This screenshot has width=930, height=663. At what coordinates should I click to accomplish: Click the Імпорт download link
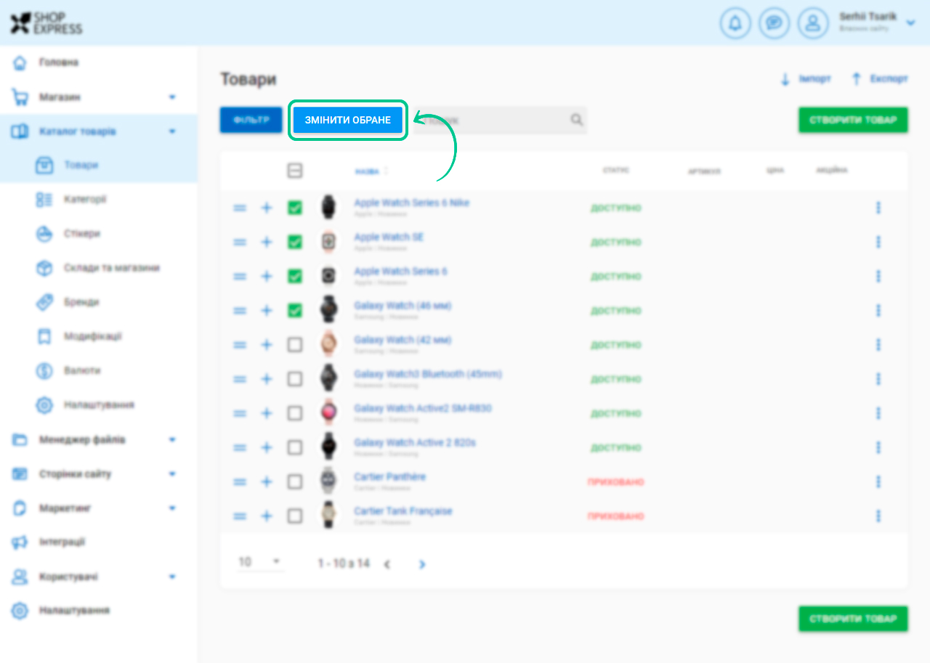pos(805,78)
